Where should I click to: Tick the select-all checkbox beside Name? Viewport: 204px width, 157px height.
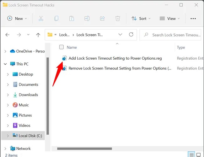[62, 47]
